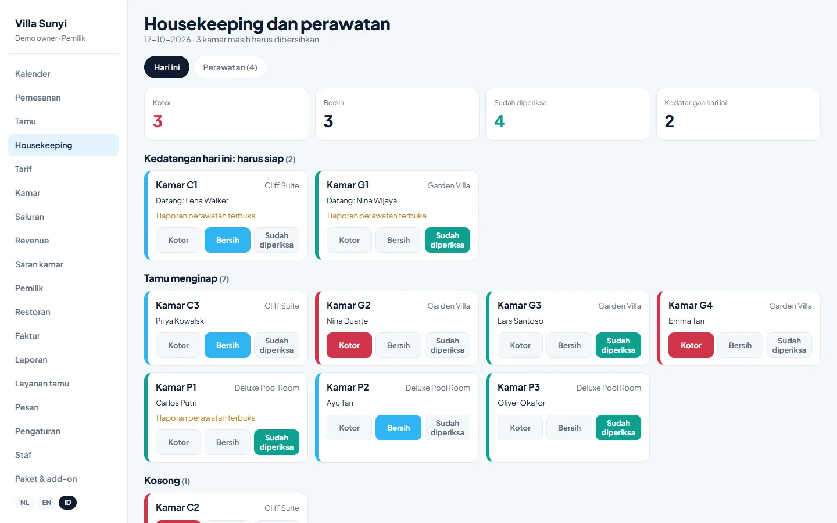Mark Kamar C1 as Kotor

tap(178, 240)
